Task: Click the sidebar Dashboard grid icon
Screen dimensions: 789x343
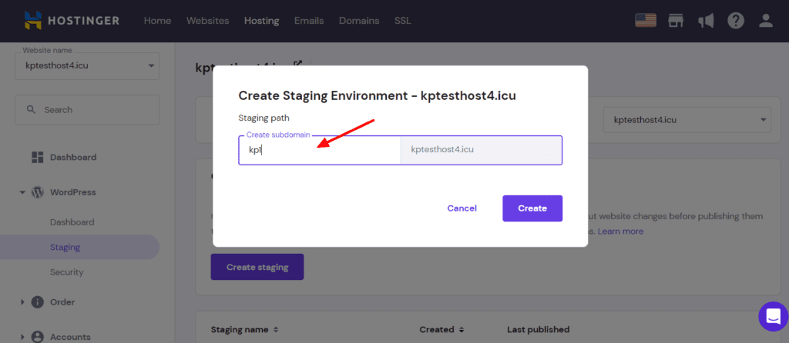Action: coord(38,157)
